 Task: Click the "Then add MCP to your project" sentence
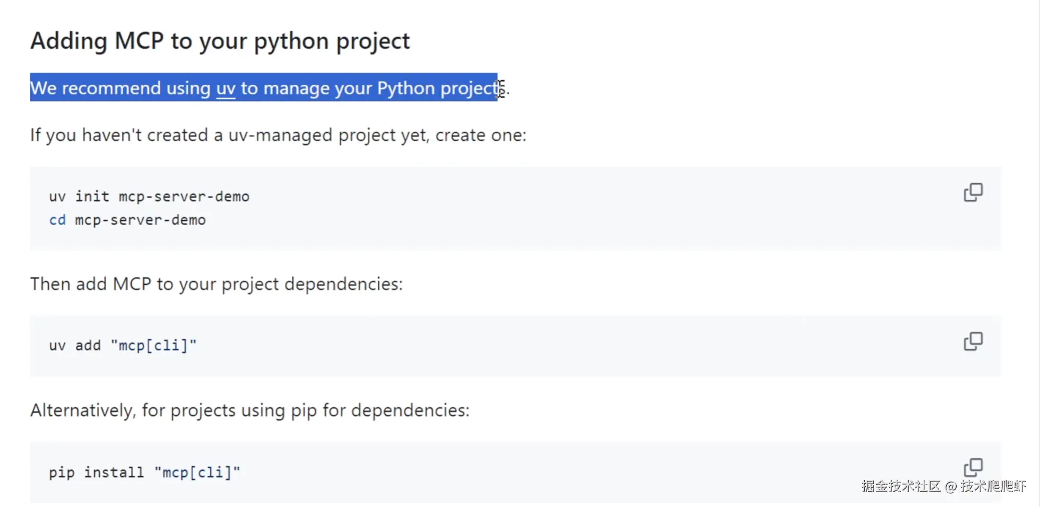pos(216,284)
